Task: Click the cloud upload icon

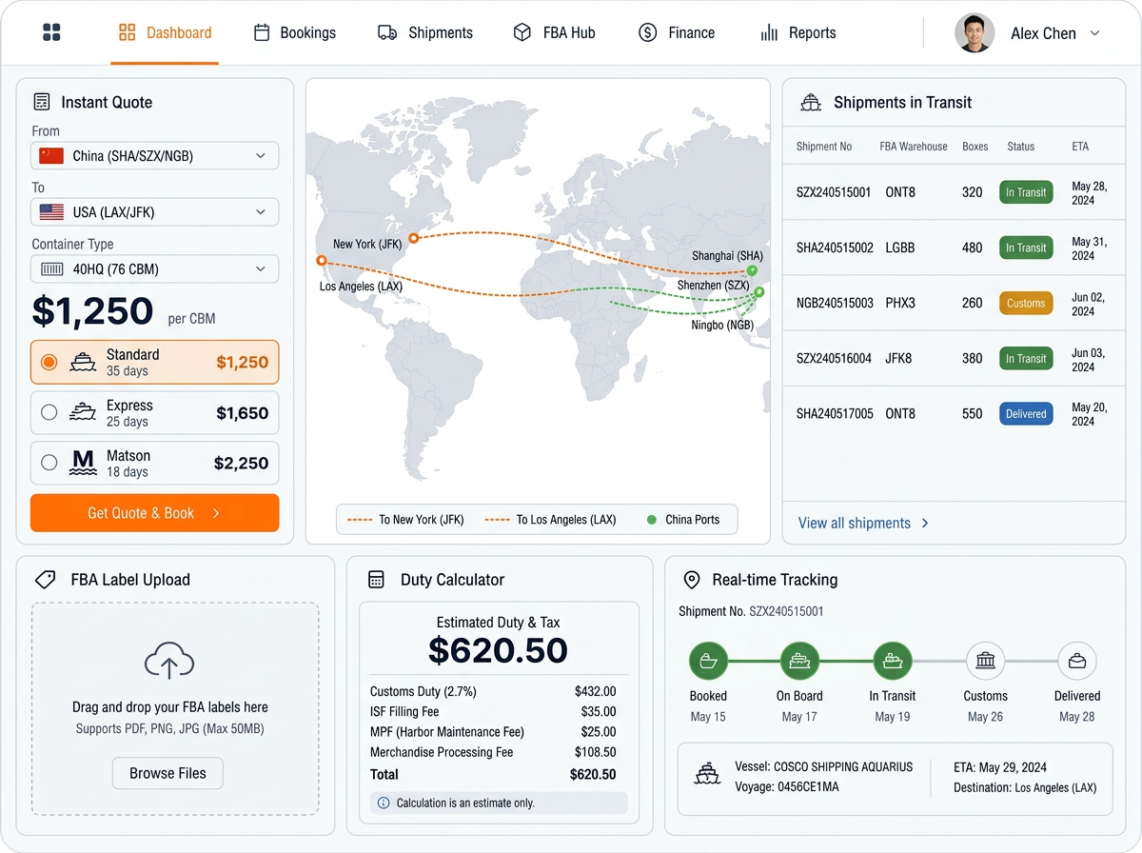Action: coord(168,662)
